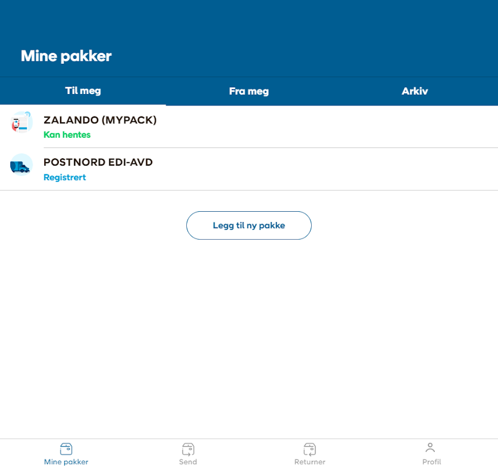The height and width of the screenshot is (466, 498).
Task: Open the Returner icon in bottom navigation
Action: 309,449
